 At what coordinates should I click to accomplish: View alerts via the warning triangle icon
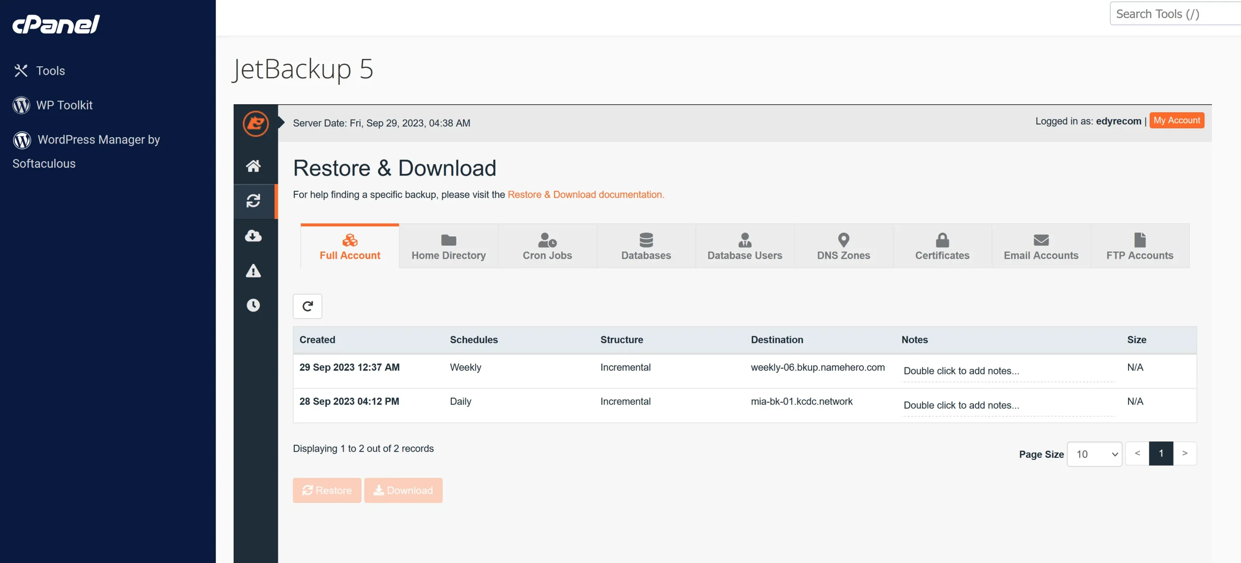pyautogui.click(x=254, y=271)
